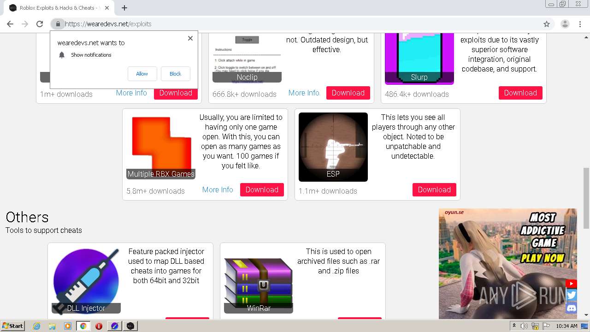Switch to Chrome in the taskbar

(x=83, y=326)
